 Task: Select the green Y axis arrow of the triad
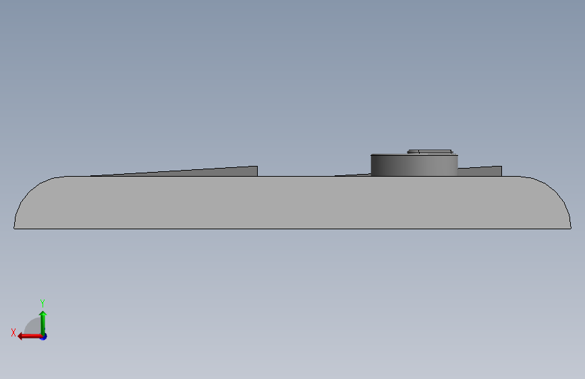pos(43,323)
